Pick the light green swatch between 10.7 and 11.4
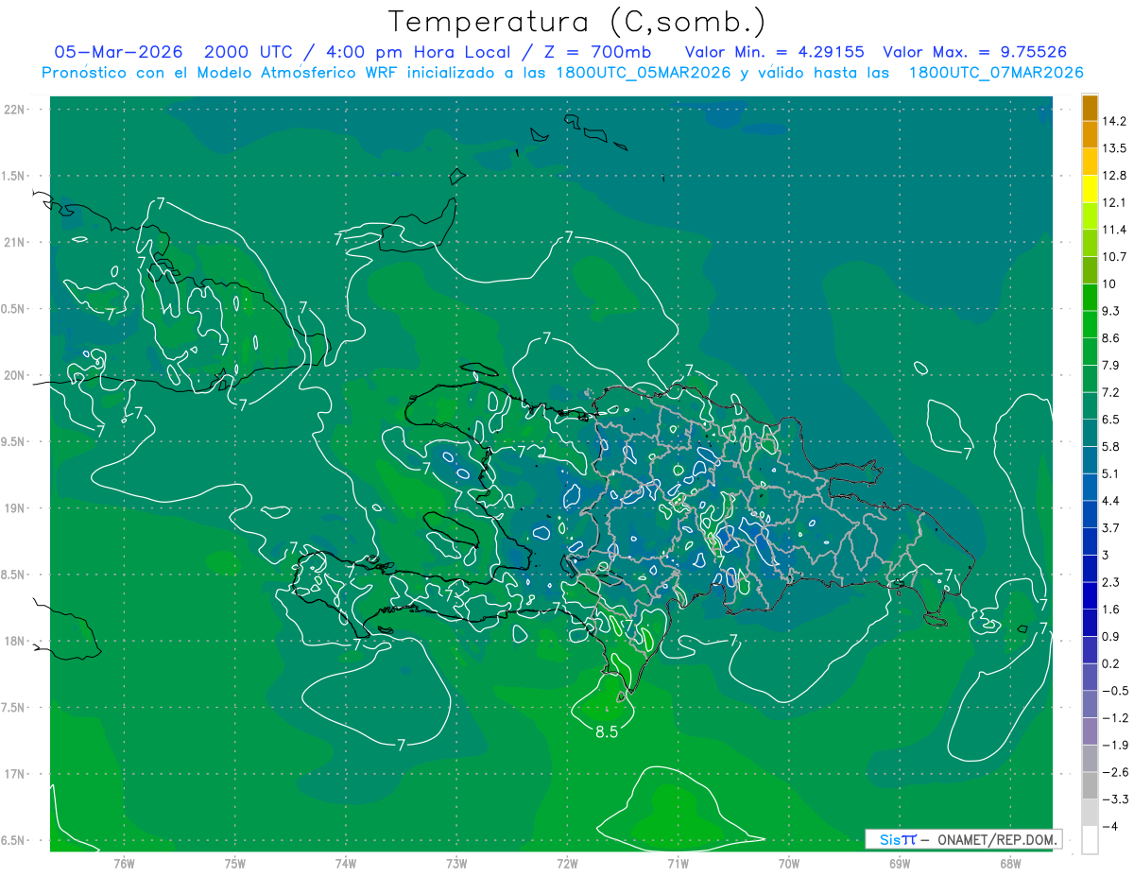The width and height of the screenshot is (1134, 876). 1090,244
